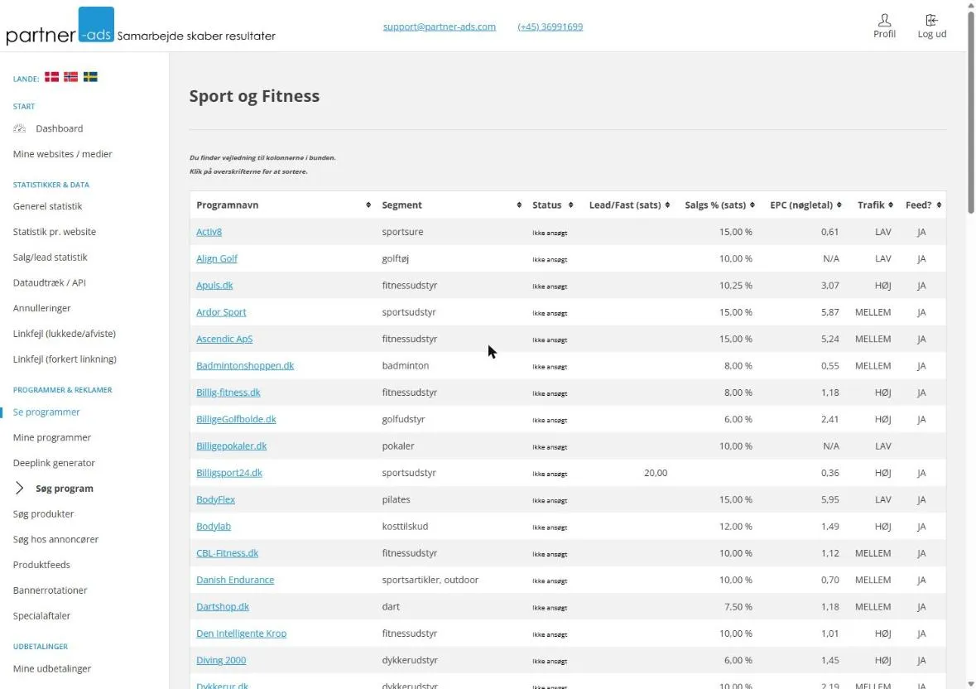Select the Norwegian flag country icon
Screen dimensions: 976x689
coord(71,77)
